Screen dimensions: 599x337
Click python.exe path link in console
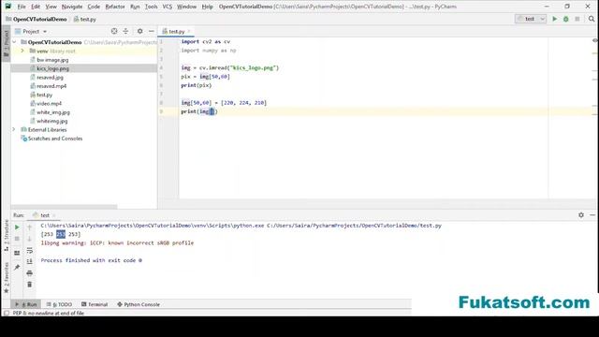pos(153,226)
